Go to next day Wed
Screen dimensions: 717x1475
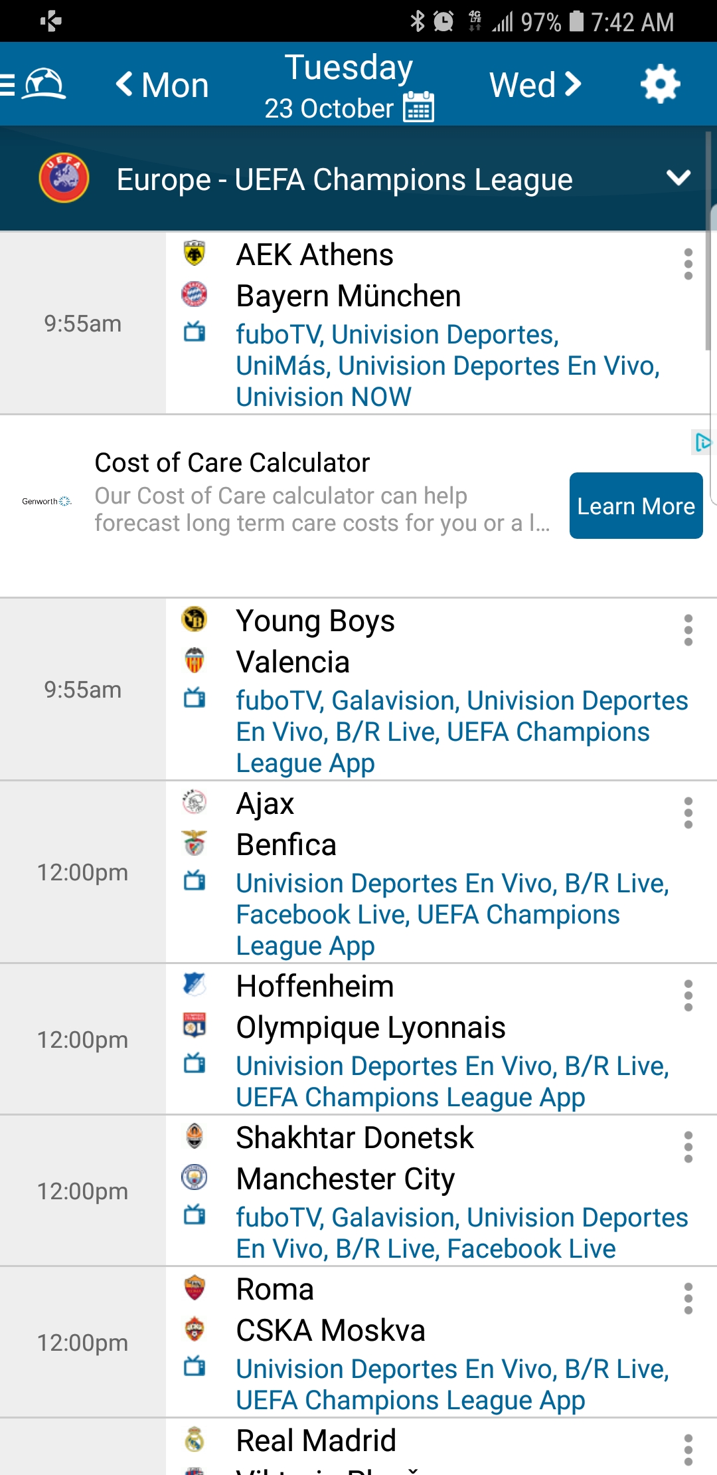535,85
